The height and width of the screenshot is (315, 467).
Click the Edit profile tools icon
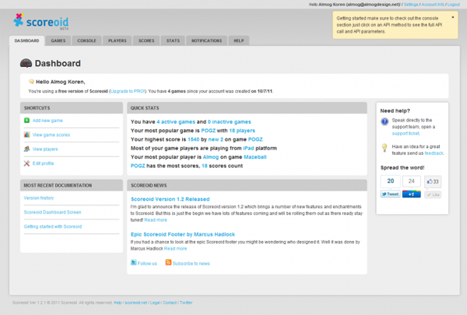26,163
